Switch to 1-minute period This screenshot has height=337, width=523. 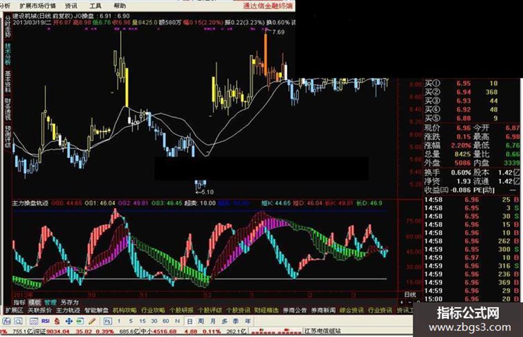point(119,321)
